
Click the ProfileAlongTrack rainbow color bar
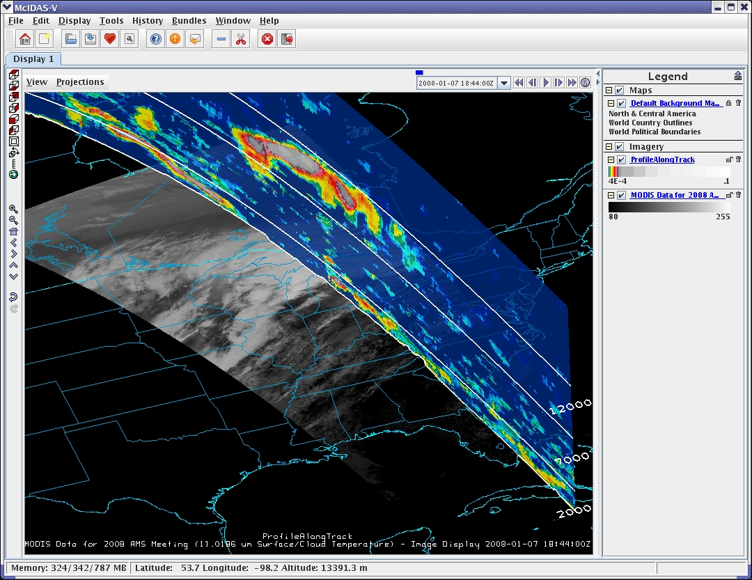668,171
